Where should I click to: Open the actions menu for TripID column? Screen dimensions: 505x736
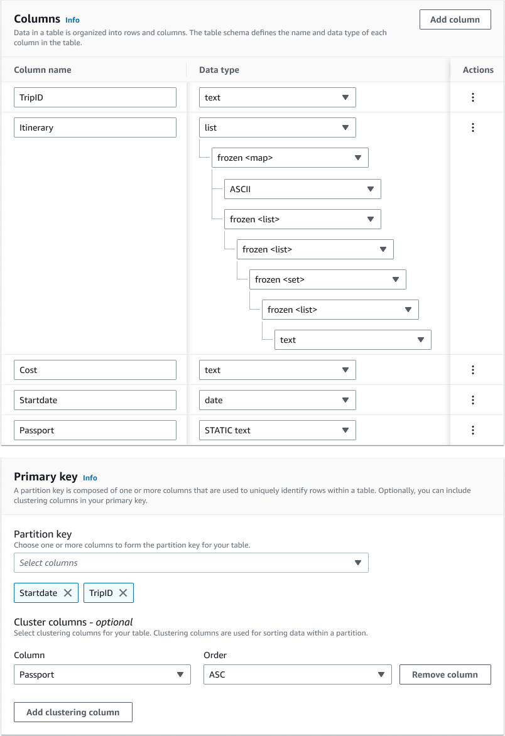pyautogui.click(x=473, y=97)
